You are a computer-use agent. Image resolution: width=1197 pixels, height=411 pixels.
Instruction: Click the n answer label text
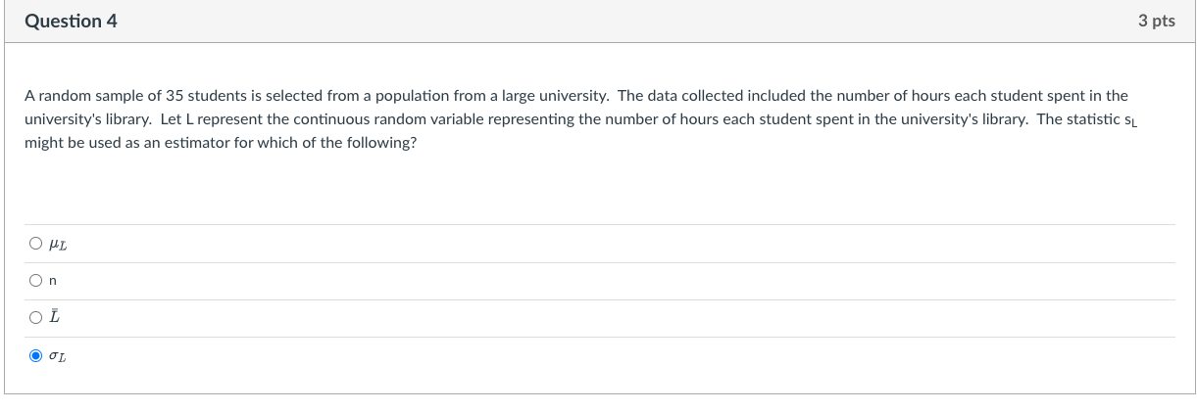tap(53, 281)
